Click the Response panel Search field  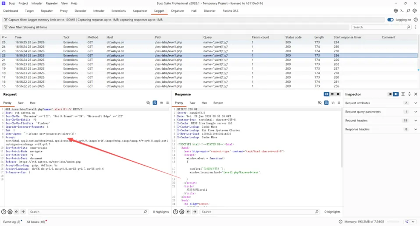(x=259, y=212)
